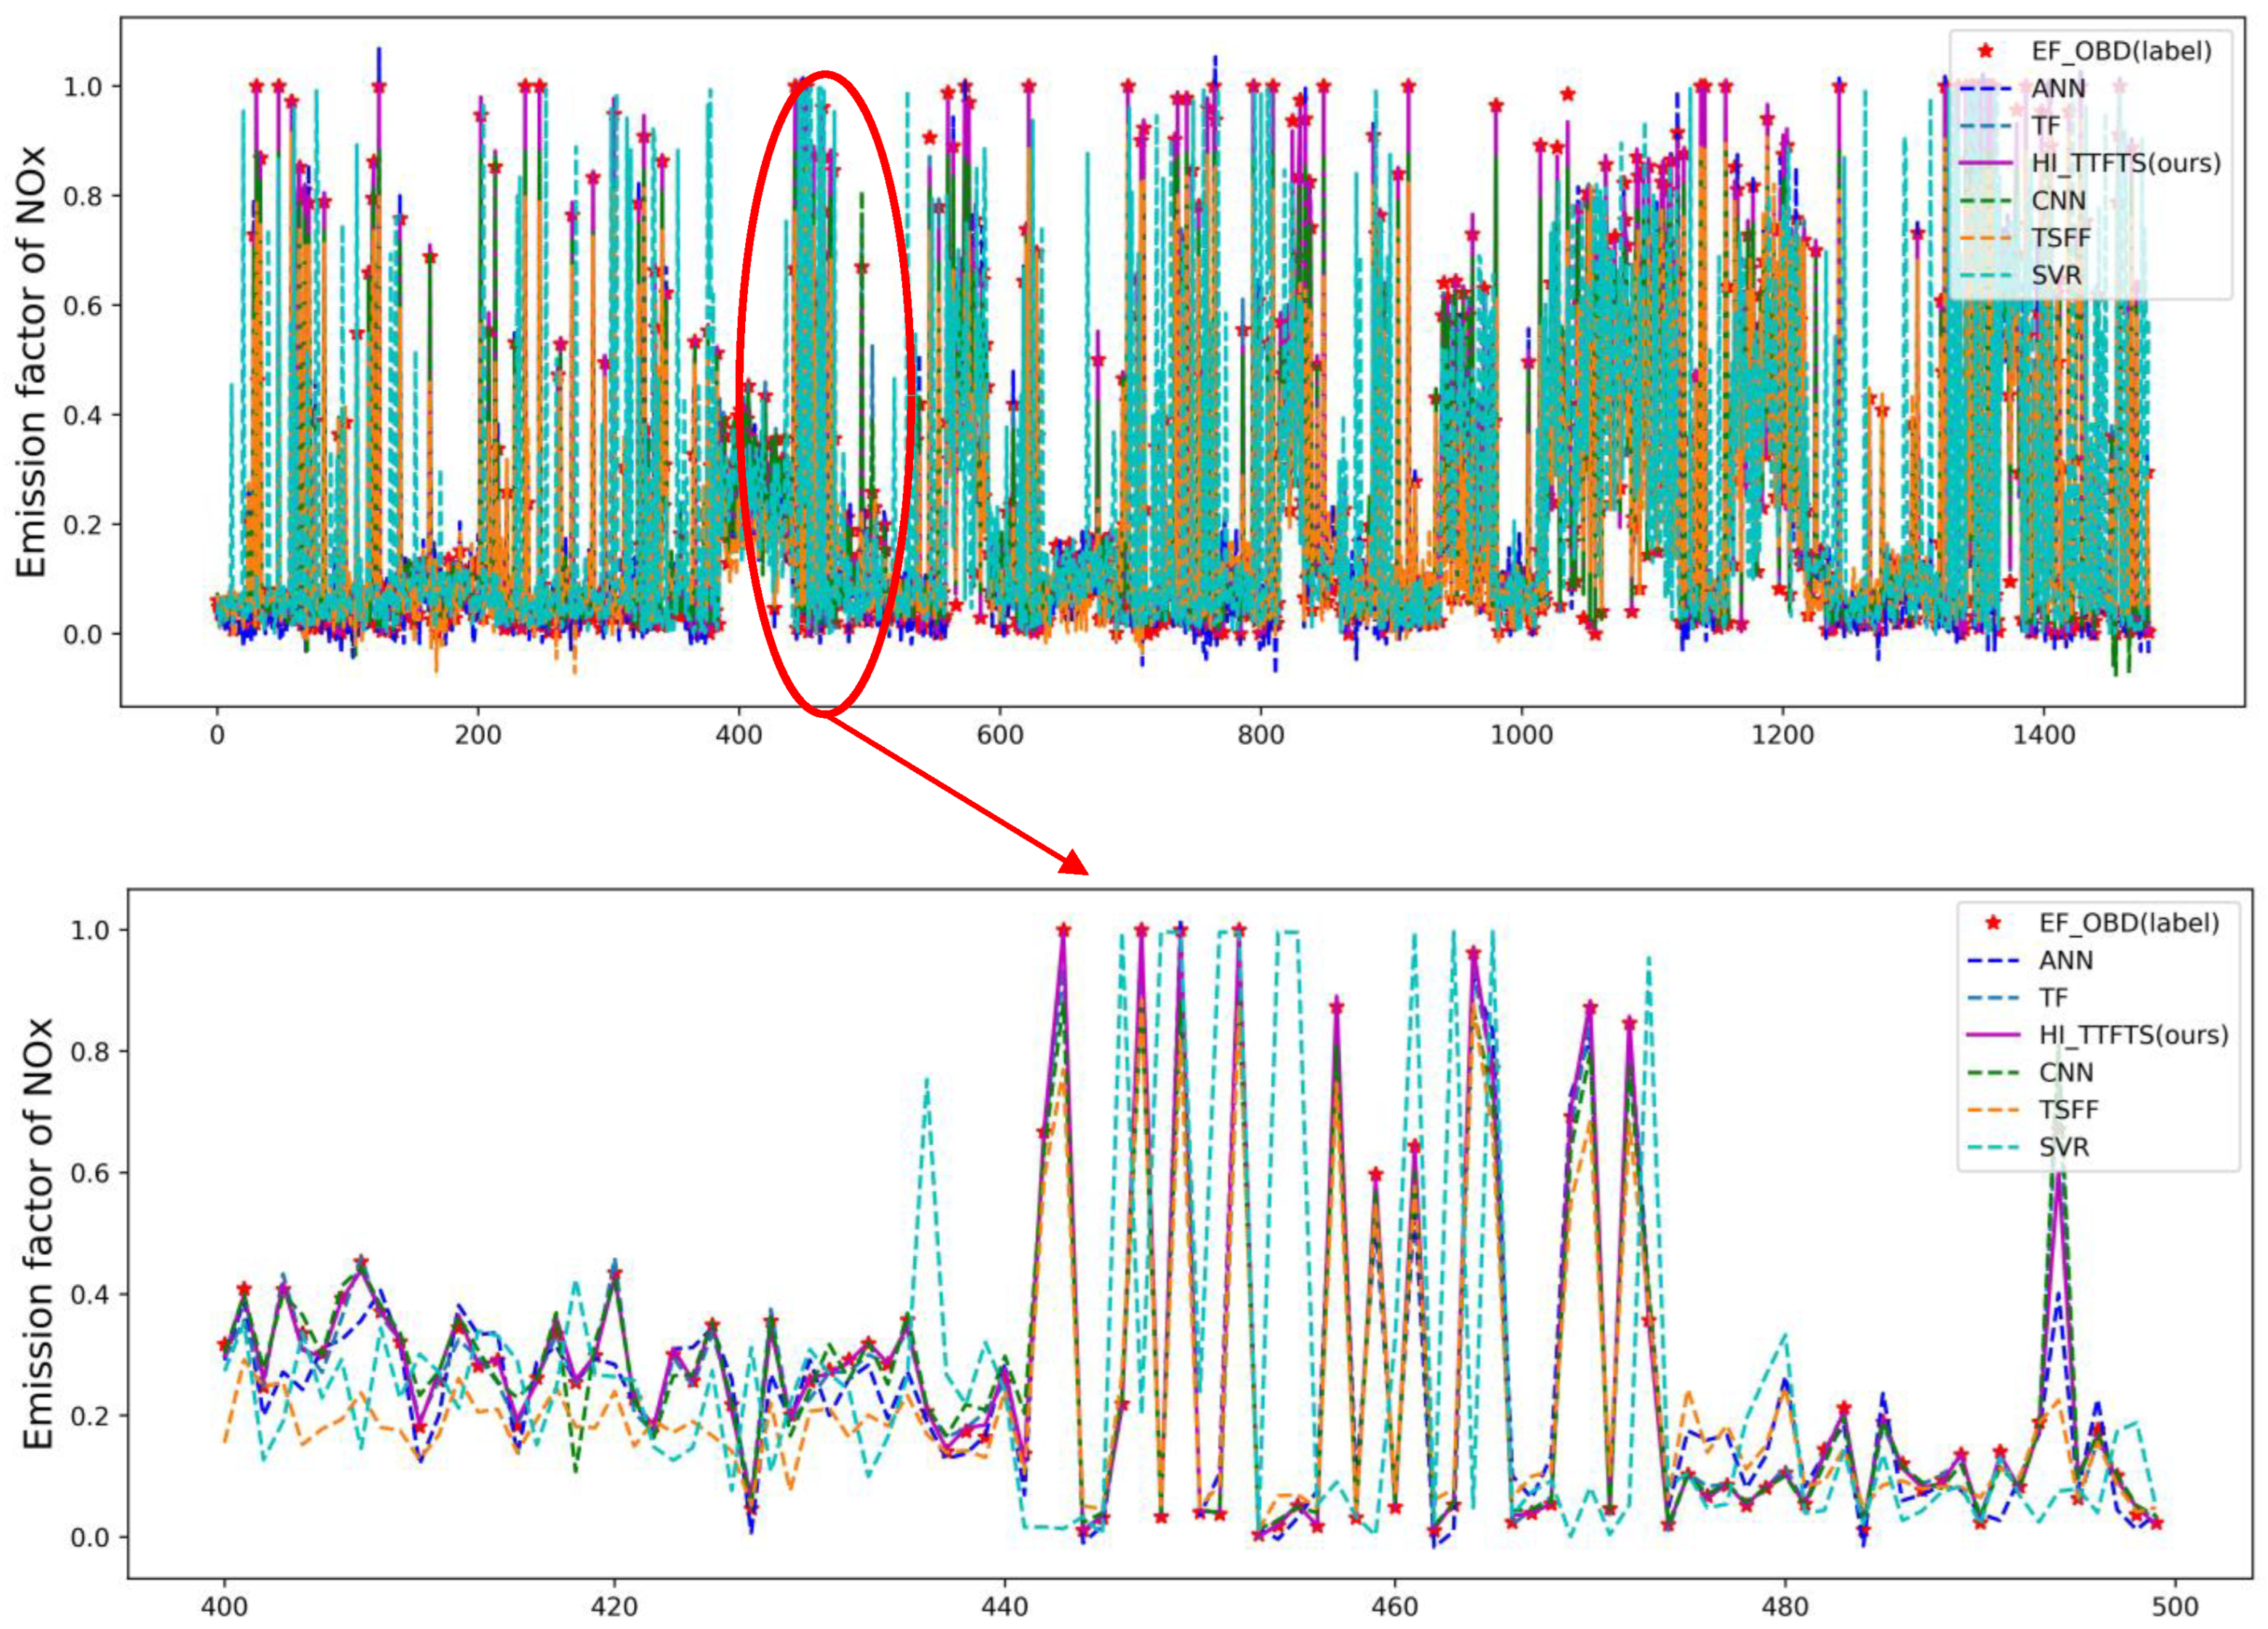The height and width of the screenshot is (1629, 2268).
Task: Click the ANN dashed line sample in top legend
Action: (1985, 89)
